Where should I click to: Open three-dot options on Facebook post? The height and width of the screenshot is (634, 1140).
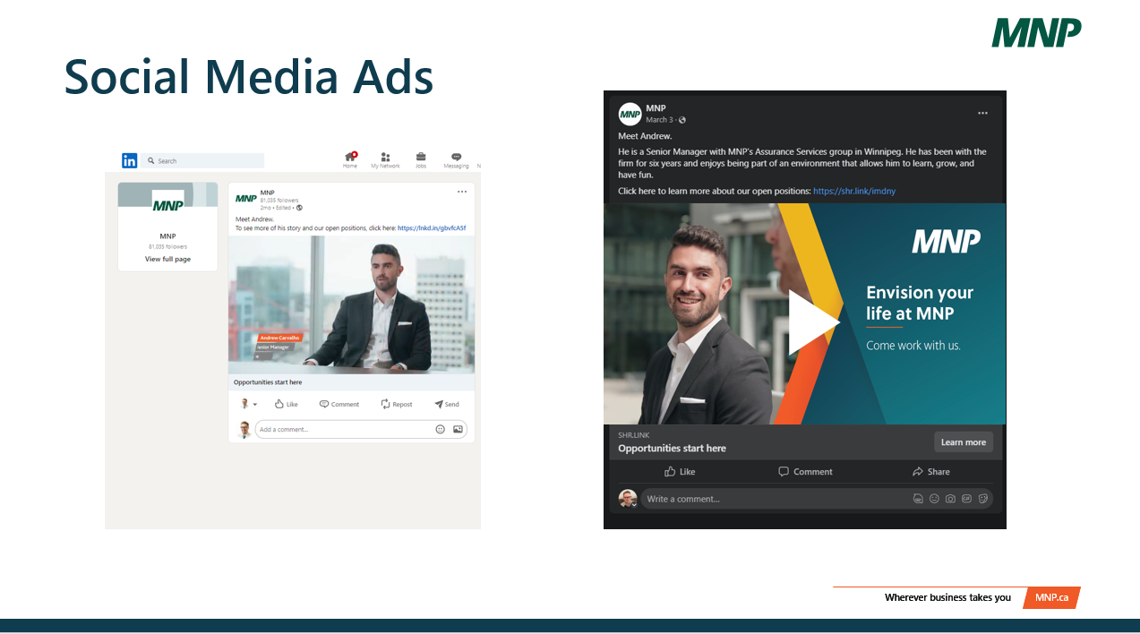(982, 114)
